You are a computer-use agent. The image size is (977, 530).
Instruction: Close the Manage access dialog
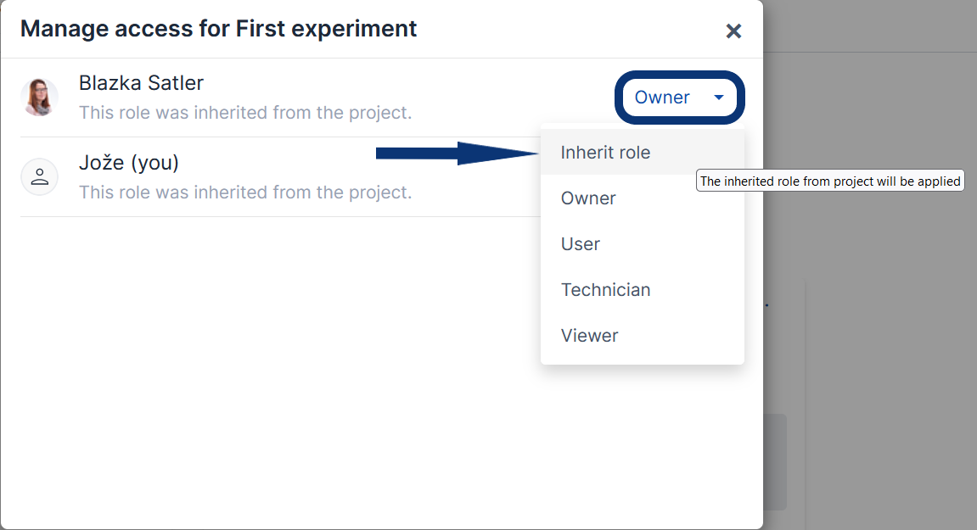(x=733, y=31)
